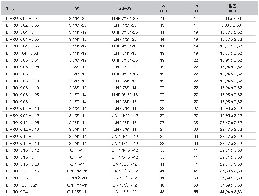Screen dimensions: 259x196
Task: Click the G 1.1/2" -11 thread cell
Action: (x=77, y=192)
